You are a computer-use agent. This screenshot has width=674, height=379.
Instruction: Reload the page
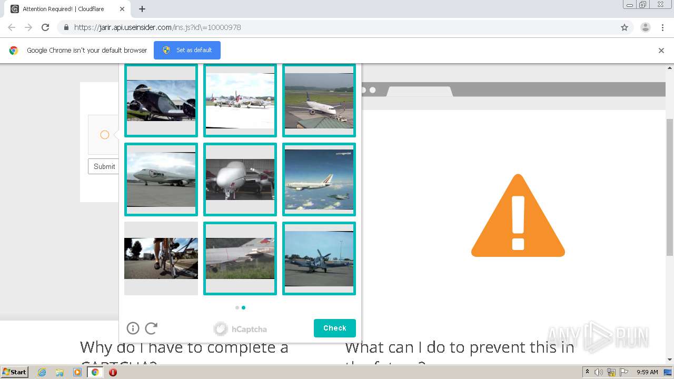pos(45,27)
